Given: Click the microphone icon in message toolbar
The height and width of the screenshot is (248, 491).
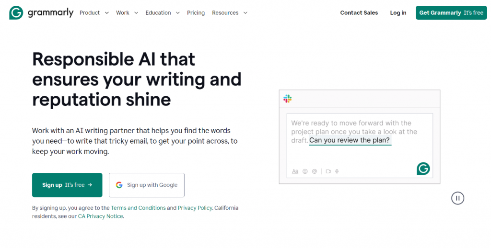Looking at the screenshot, I should [x=337, y=171].
